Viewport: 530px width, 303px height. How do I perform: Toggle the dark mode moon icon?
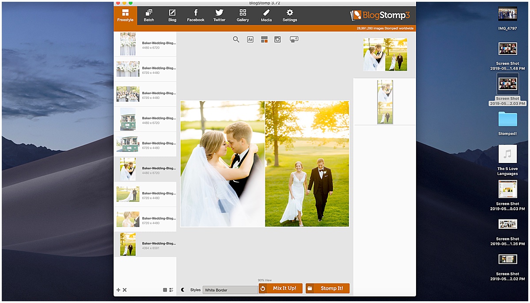183,290
